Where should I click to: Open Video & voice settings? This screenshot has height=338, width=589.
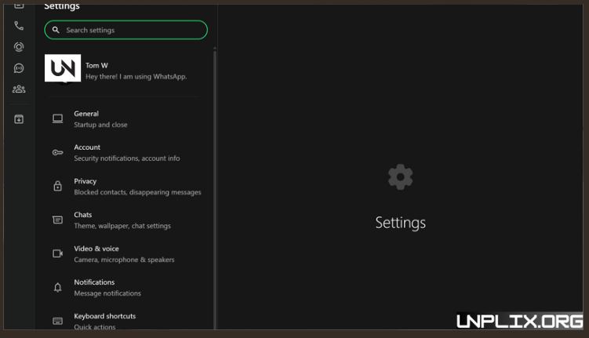(x=125, y=254)
